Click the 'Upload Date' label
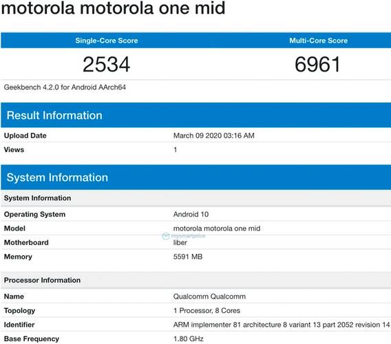 coord(25,136)
